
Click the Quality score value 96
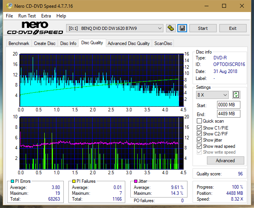tap(240, 174)
